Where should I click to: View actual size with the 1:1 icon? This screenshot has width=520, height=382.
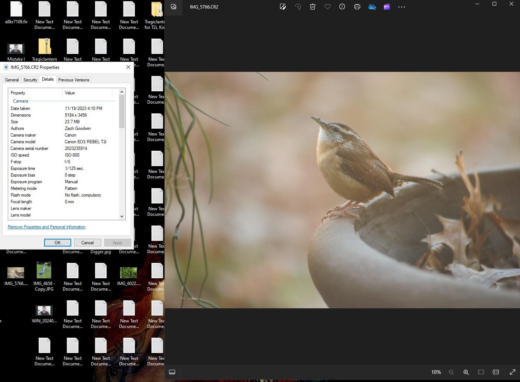click(x=496, y=372)
